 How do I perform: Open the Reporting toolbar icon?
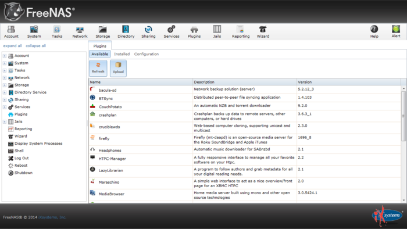[x=241, y=31]
